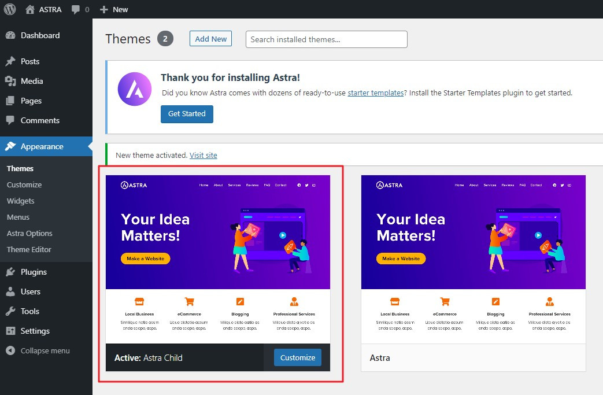Click the Visit site link
The width and height of the screenshot is (603, 395).
204,155
